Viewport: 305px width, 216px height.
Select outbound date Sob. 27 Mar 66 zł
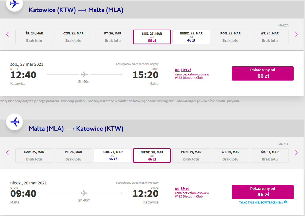tap(152, 37)
